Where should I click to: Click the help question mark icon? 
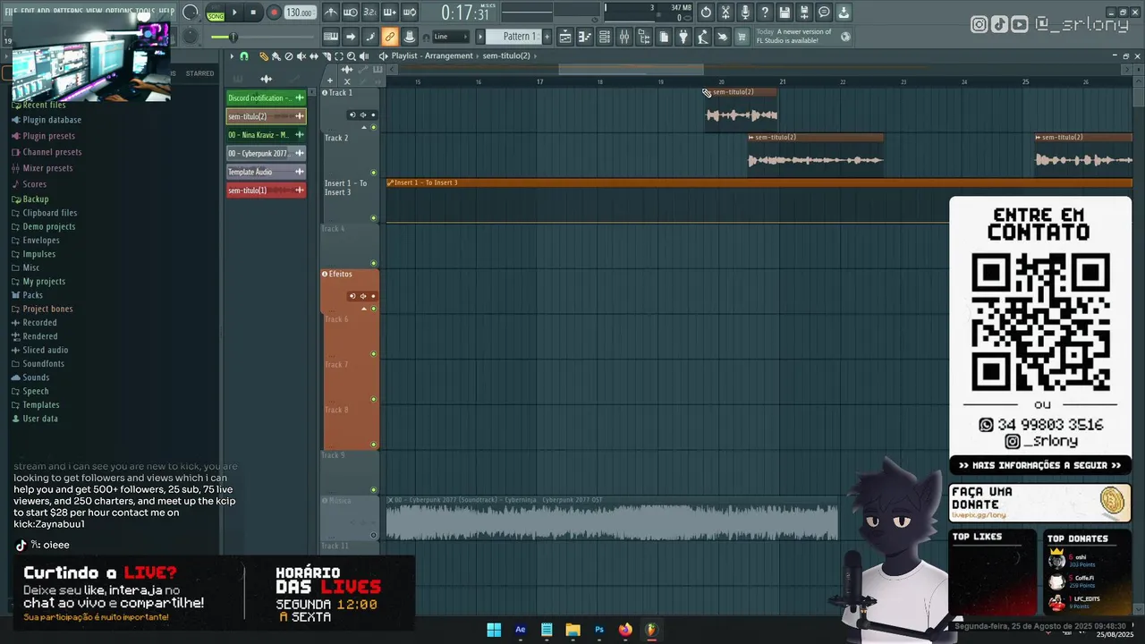point(765,13)
